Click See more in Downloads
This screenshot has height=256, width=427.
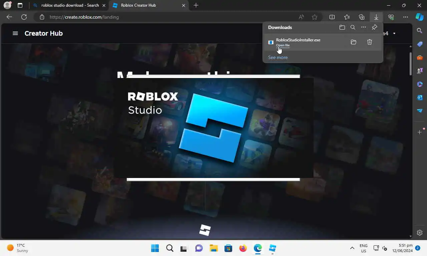[x=278, y=57]
